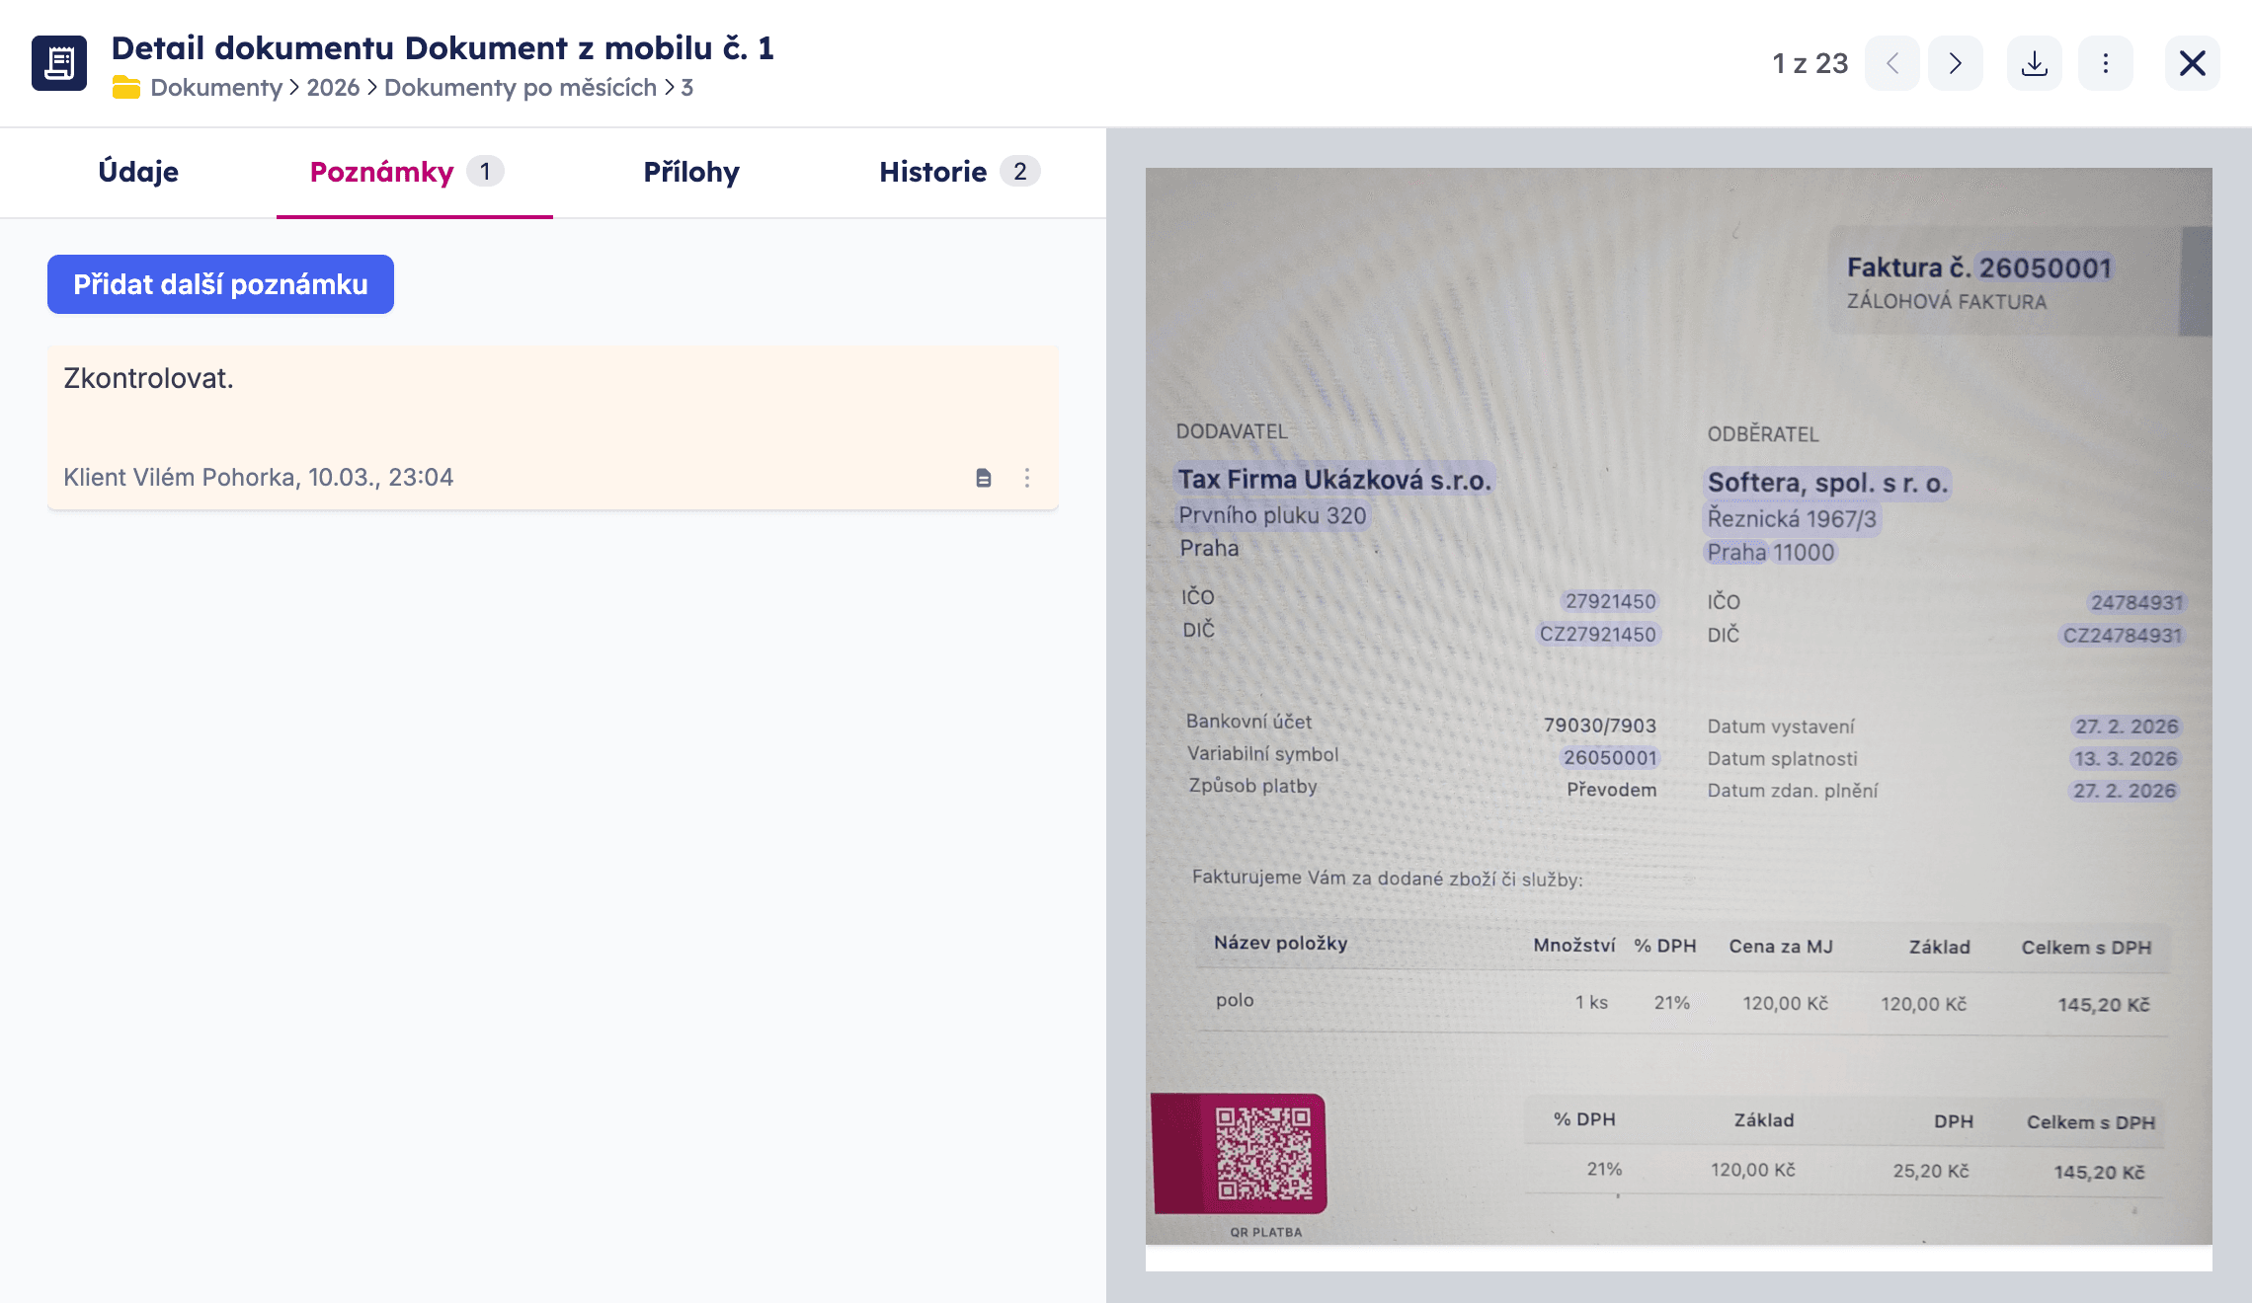
Task: Download the document
Action: [2034, 63]
